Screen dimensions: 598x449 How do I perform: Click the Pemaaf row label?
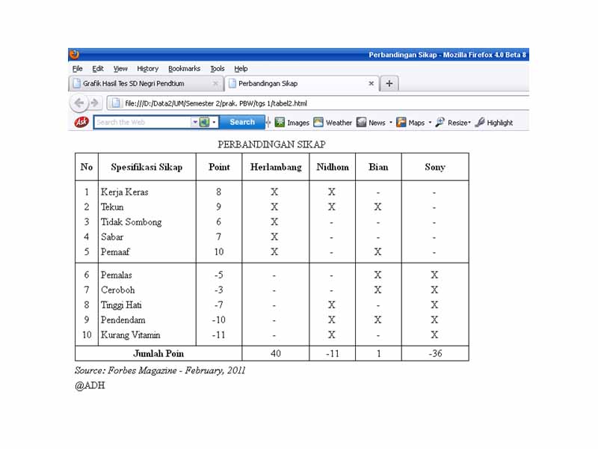click(x=115, y=251)
